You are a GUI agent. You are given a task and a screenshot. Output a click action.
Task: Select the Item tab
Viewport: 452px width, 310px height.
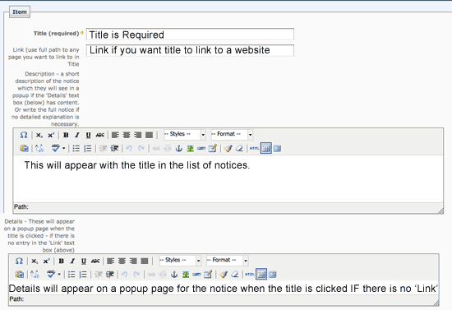tap(20, 12)
